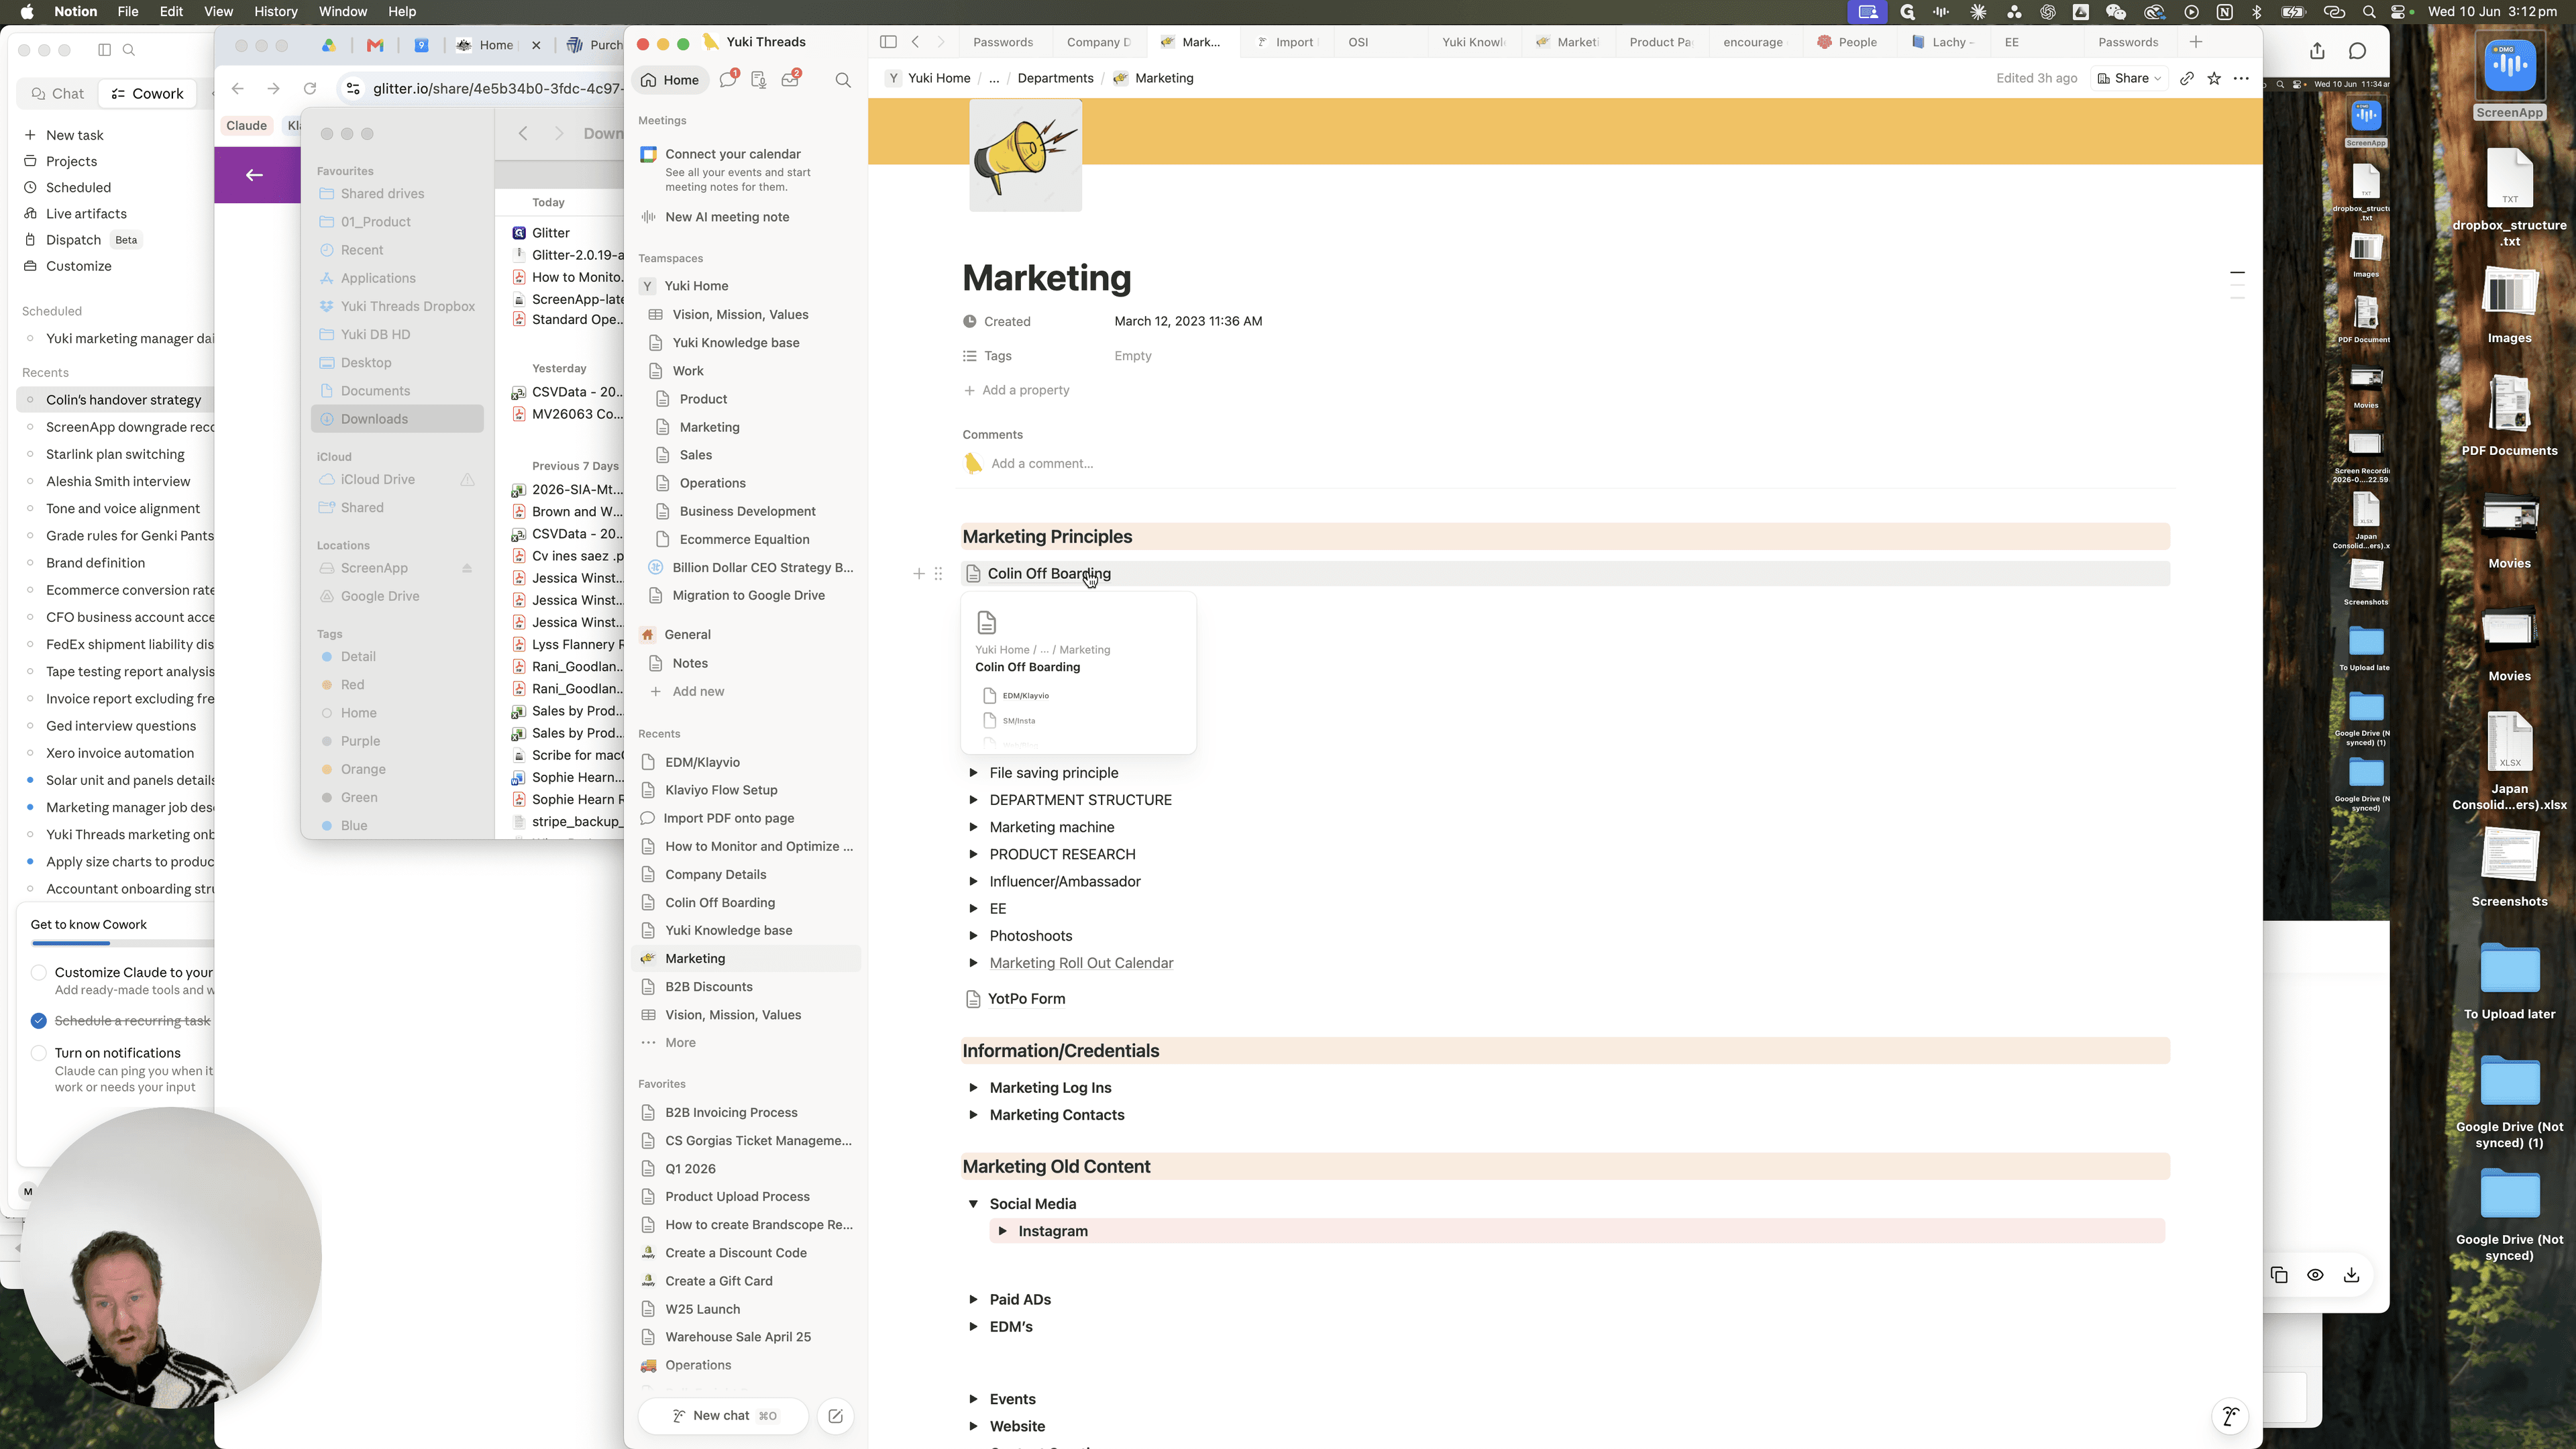
Task: Open the Notion search icon in sidebar
Action: (843, 80)
